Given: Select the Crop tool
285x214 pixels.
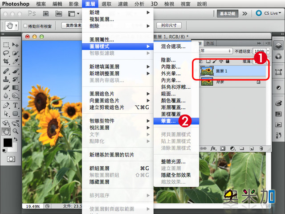Looking at the screenshot, I should tap(6, 62).
